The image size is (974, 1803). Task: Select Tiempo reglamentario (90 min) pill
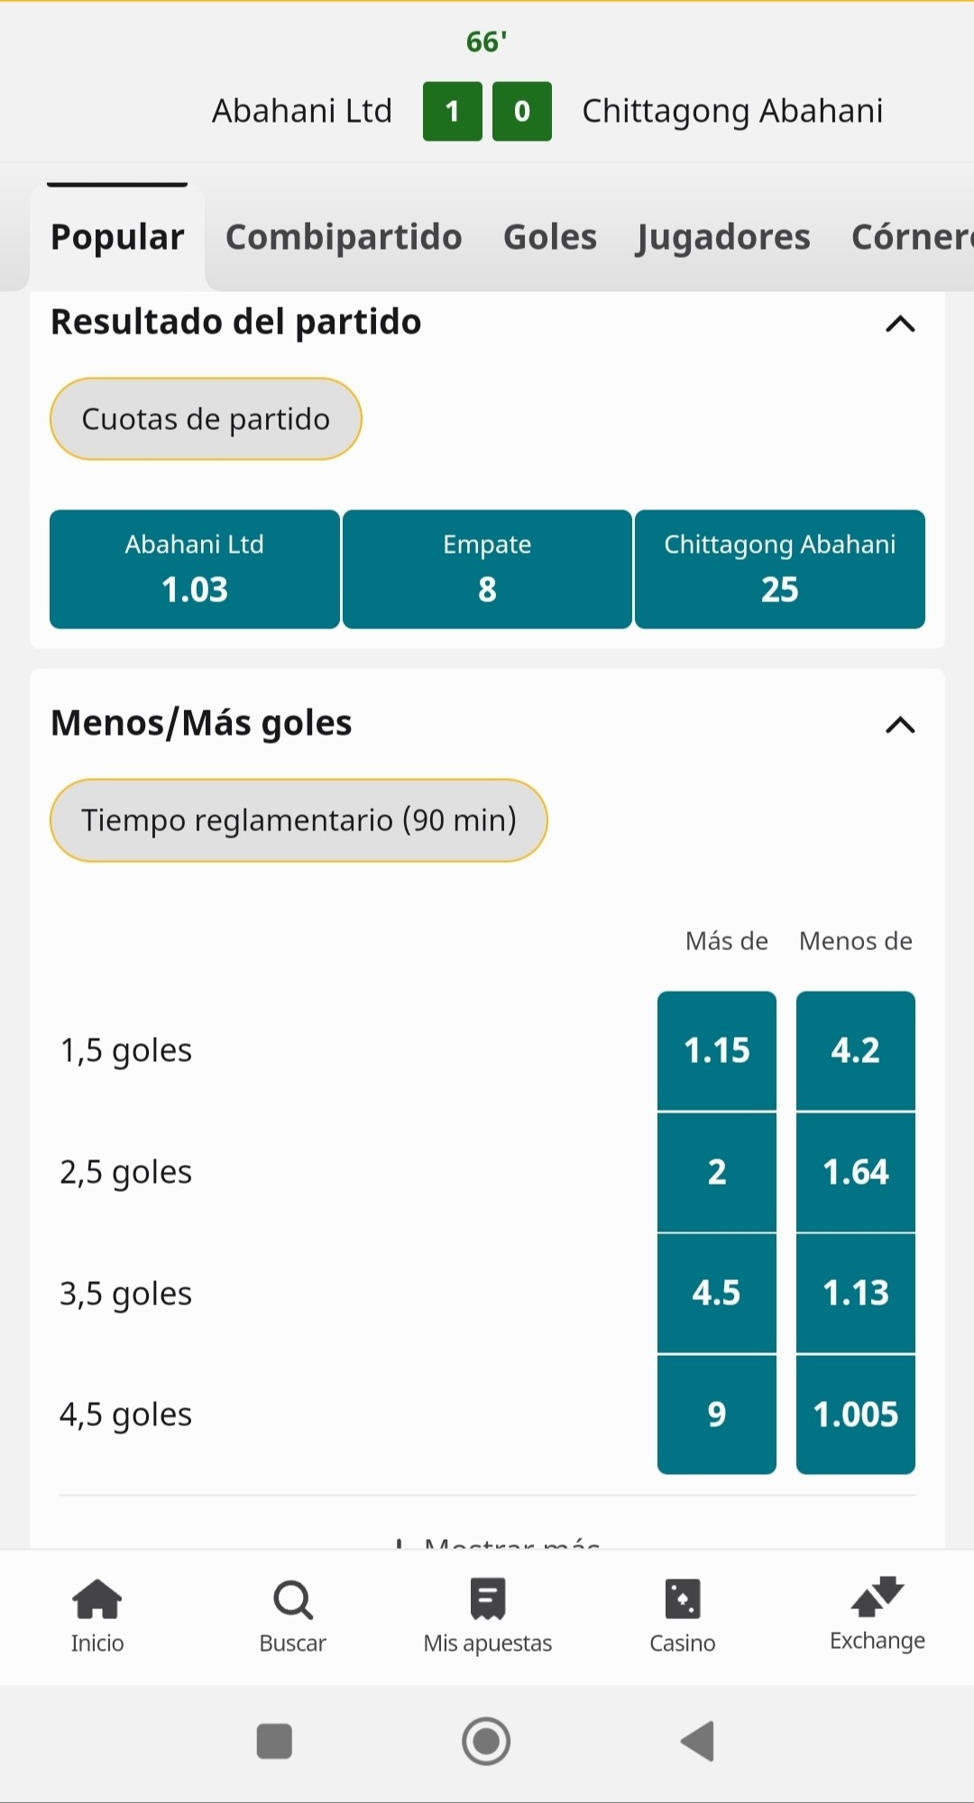click(x=299, y=820)
